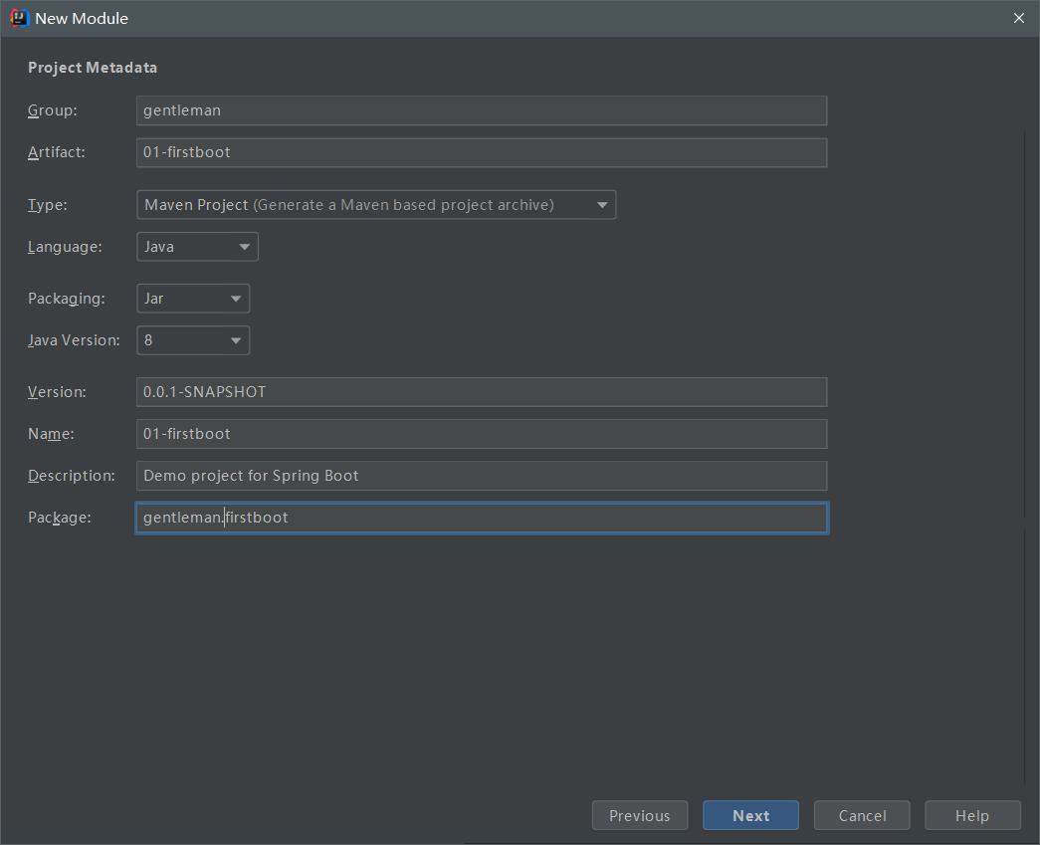1040x845 pixels.
Task: Click the Version field with 0.0.1-SNAPSHOT
Action: [x=481, y=392]
